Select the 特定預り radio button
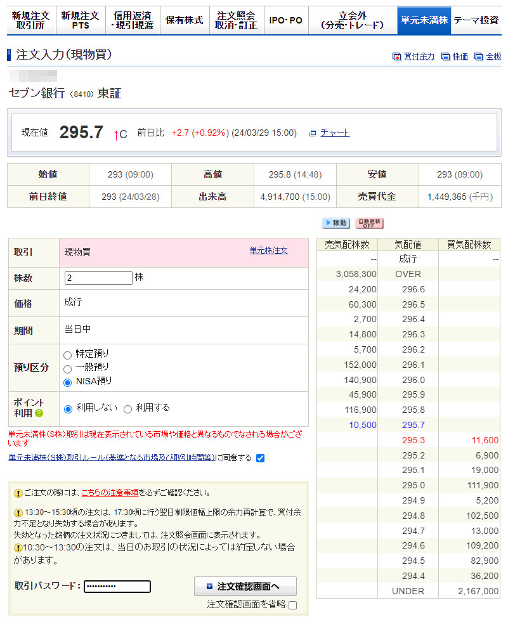The height and width of the screenshot is (624, 508). pos(68,355)
